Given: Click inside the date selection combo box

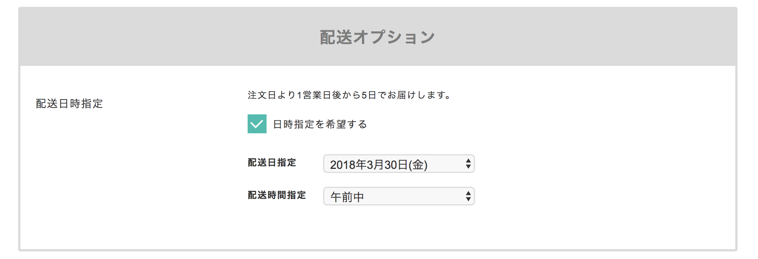Looking at the screenshot, I should pos(379,164).
